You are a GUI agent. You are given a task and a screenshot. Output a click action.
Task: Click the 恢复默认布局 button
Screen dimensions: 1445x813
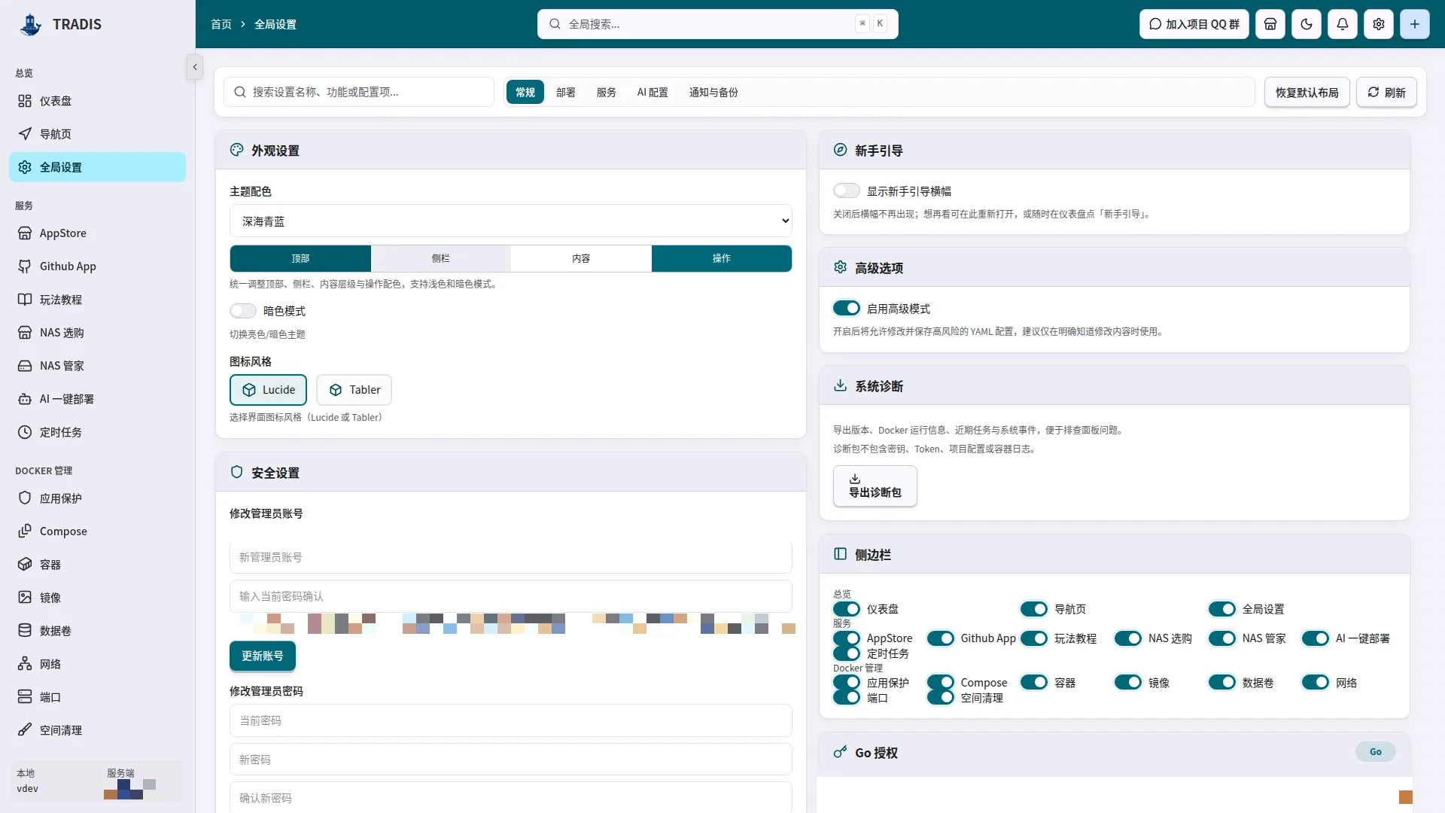click(x=1307, y=92)
